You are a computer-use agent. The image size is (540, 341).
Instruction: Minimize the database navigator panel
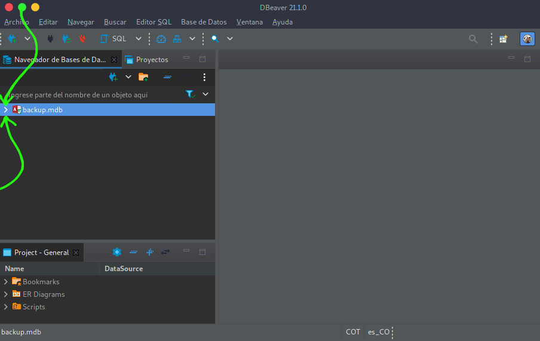[186, 58]
